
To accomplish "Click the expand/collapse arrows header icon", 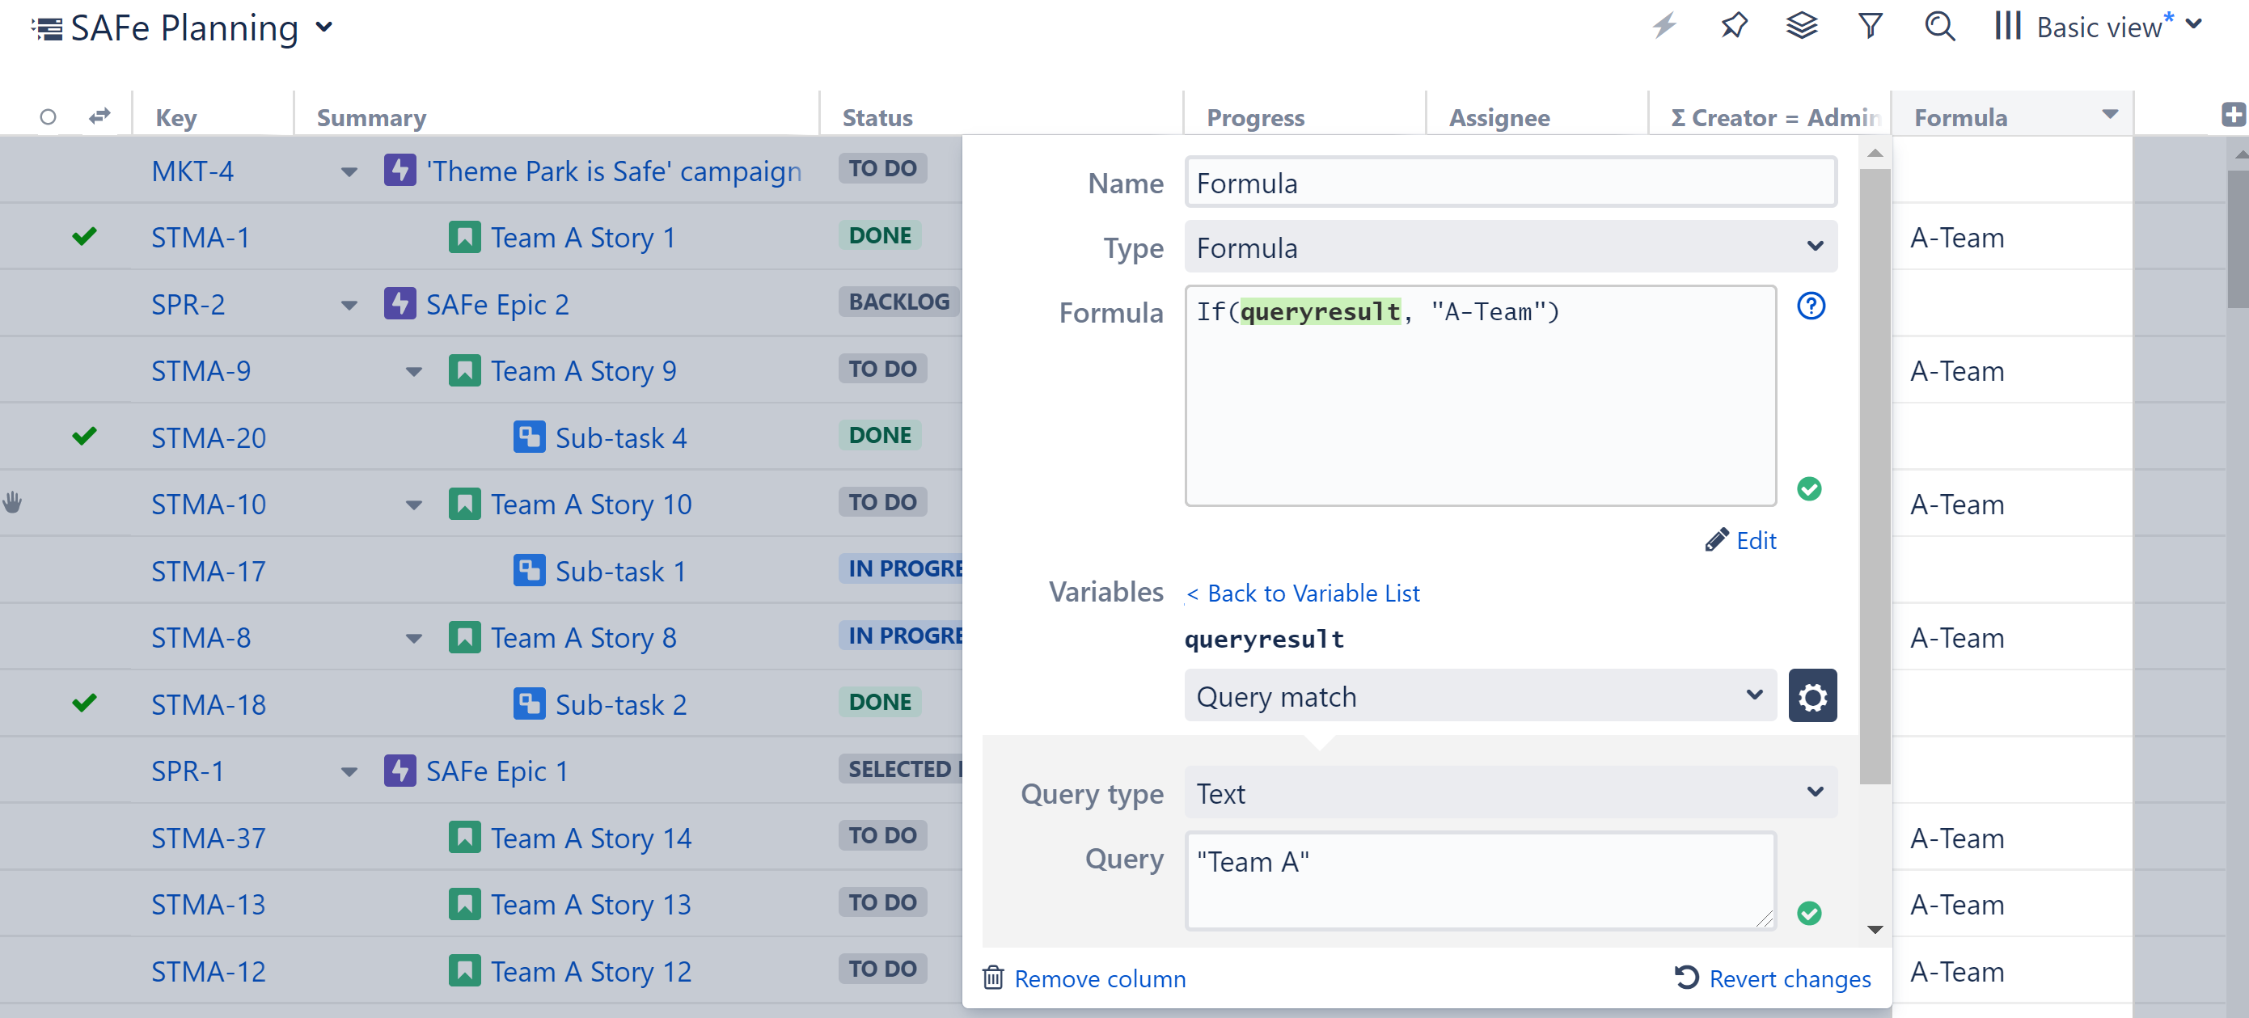I will coord(99,116).
